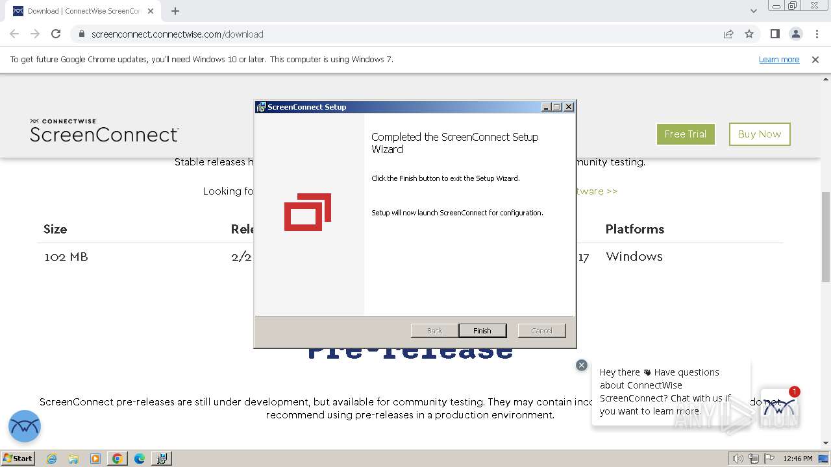Open Windows Media Player from taskbar
The image size is (831, 467).
click(x=95, y=459)
